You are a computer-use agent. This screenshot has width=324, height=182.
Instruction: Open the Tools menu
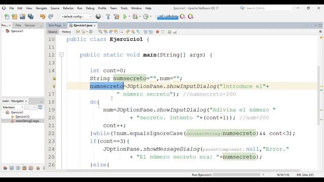click(x=124, y=8)
